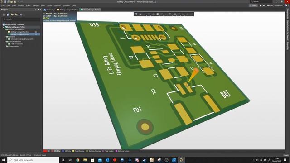290x163 pixels.
Task: Expand the Text Documents folder
Action: (x=7, y=44)
